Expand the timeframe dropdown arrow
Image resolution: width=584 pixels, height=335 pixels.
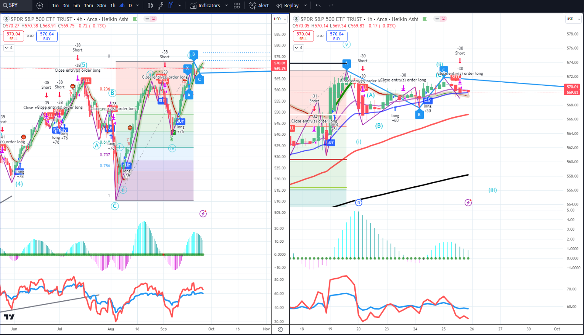coord(138,6)
